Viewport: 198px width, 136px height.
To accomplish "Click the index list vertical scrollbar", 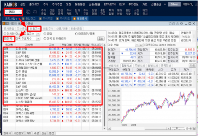I will coord(104,87).
